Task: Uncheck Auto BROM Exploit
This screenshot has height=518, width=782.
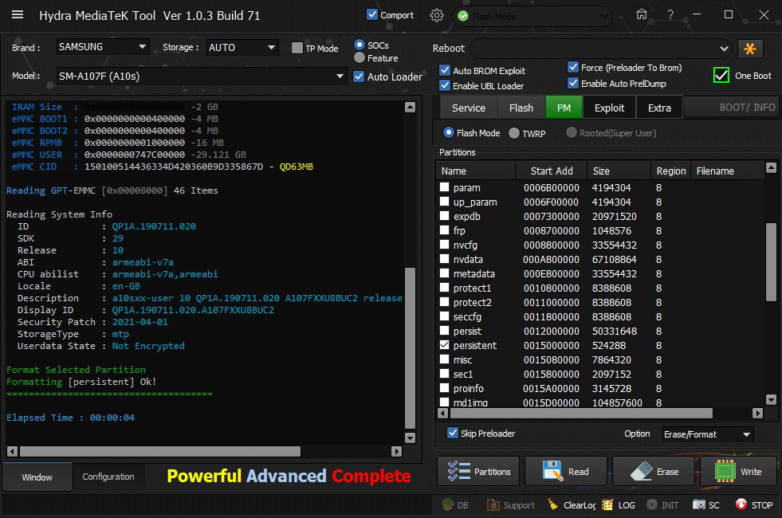Action: [446, 71]
